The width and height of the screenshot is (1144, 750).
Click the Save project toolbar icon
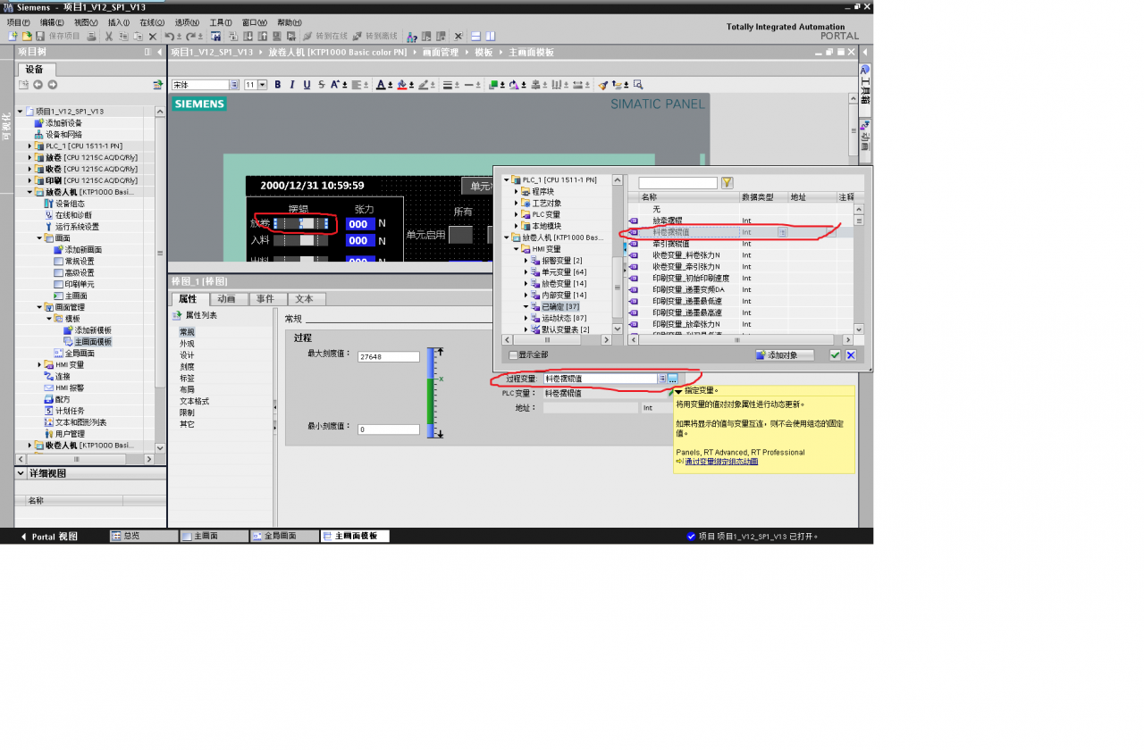click(39, 36)
